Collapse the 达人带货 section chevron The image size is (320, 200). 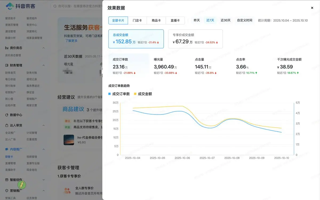point(44,125)
